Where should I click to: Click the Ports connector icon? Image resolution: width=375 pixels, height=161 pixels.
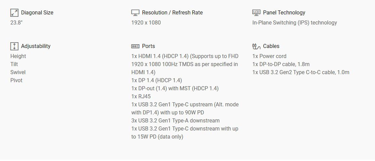(136, 46)
